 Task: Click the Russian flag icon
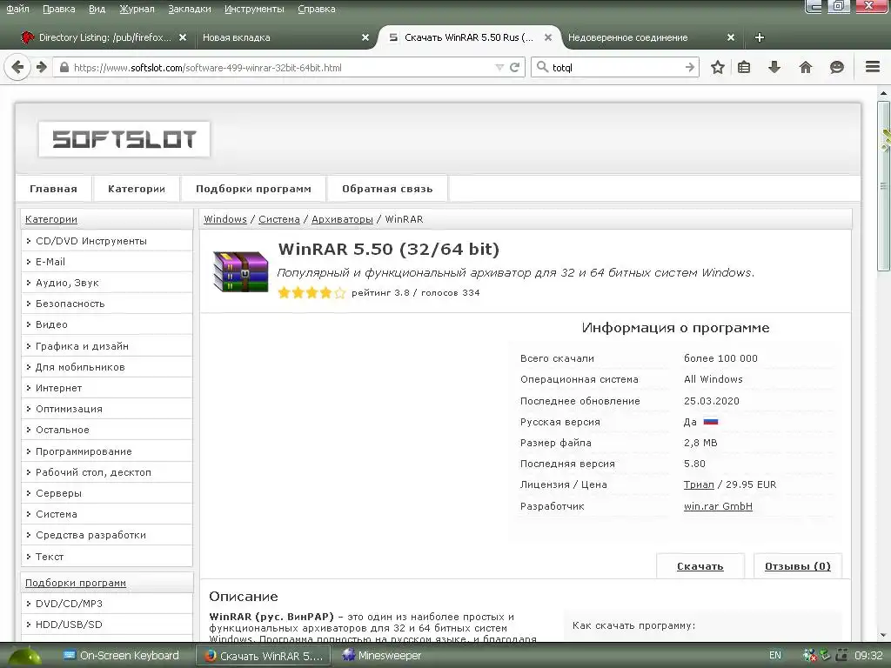[x=711, y=422]
